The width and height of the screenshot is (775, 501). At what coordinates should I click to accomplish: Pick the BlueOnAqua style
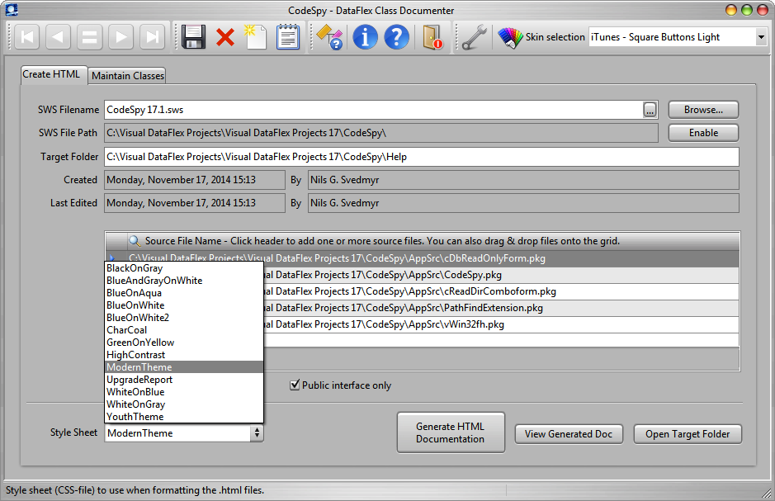[x=184, y=293]
